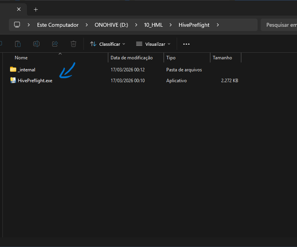Select the HivePreflight.exe file name
This screenshot has height=247, width=297.
[x=35, y=81]
